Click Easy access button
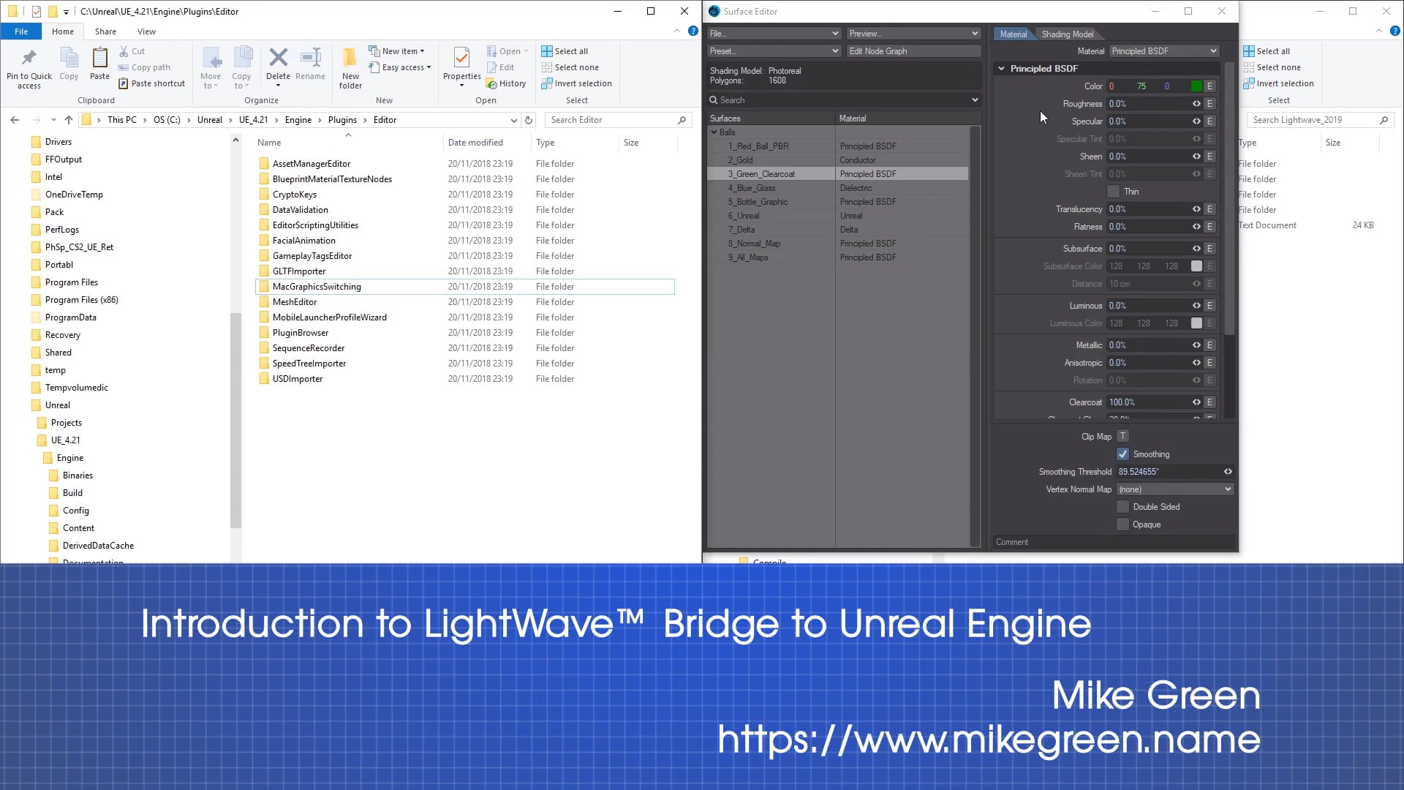Viewport: 1404px width, 790px height. (399, 67)
